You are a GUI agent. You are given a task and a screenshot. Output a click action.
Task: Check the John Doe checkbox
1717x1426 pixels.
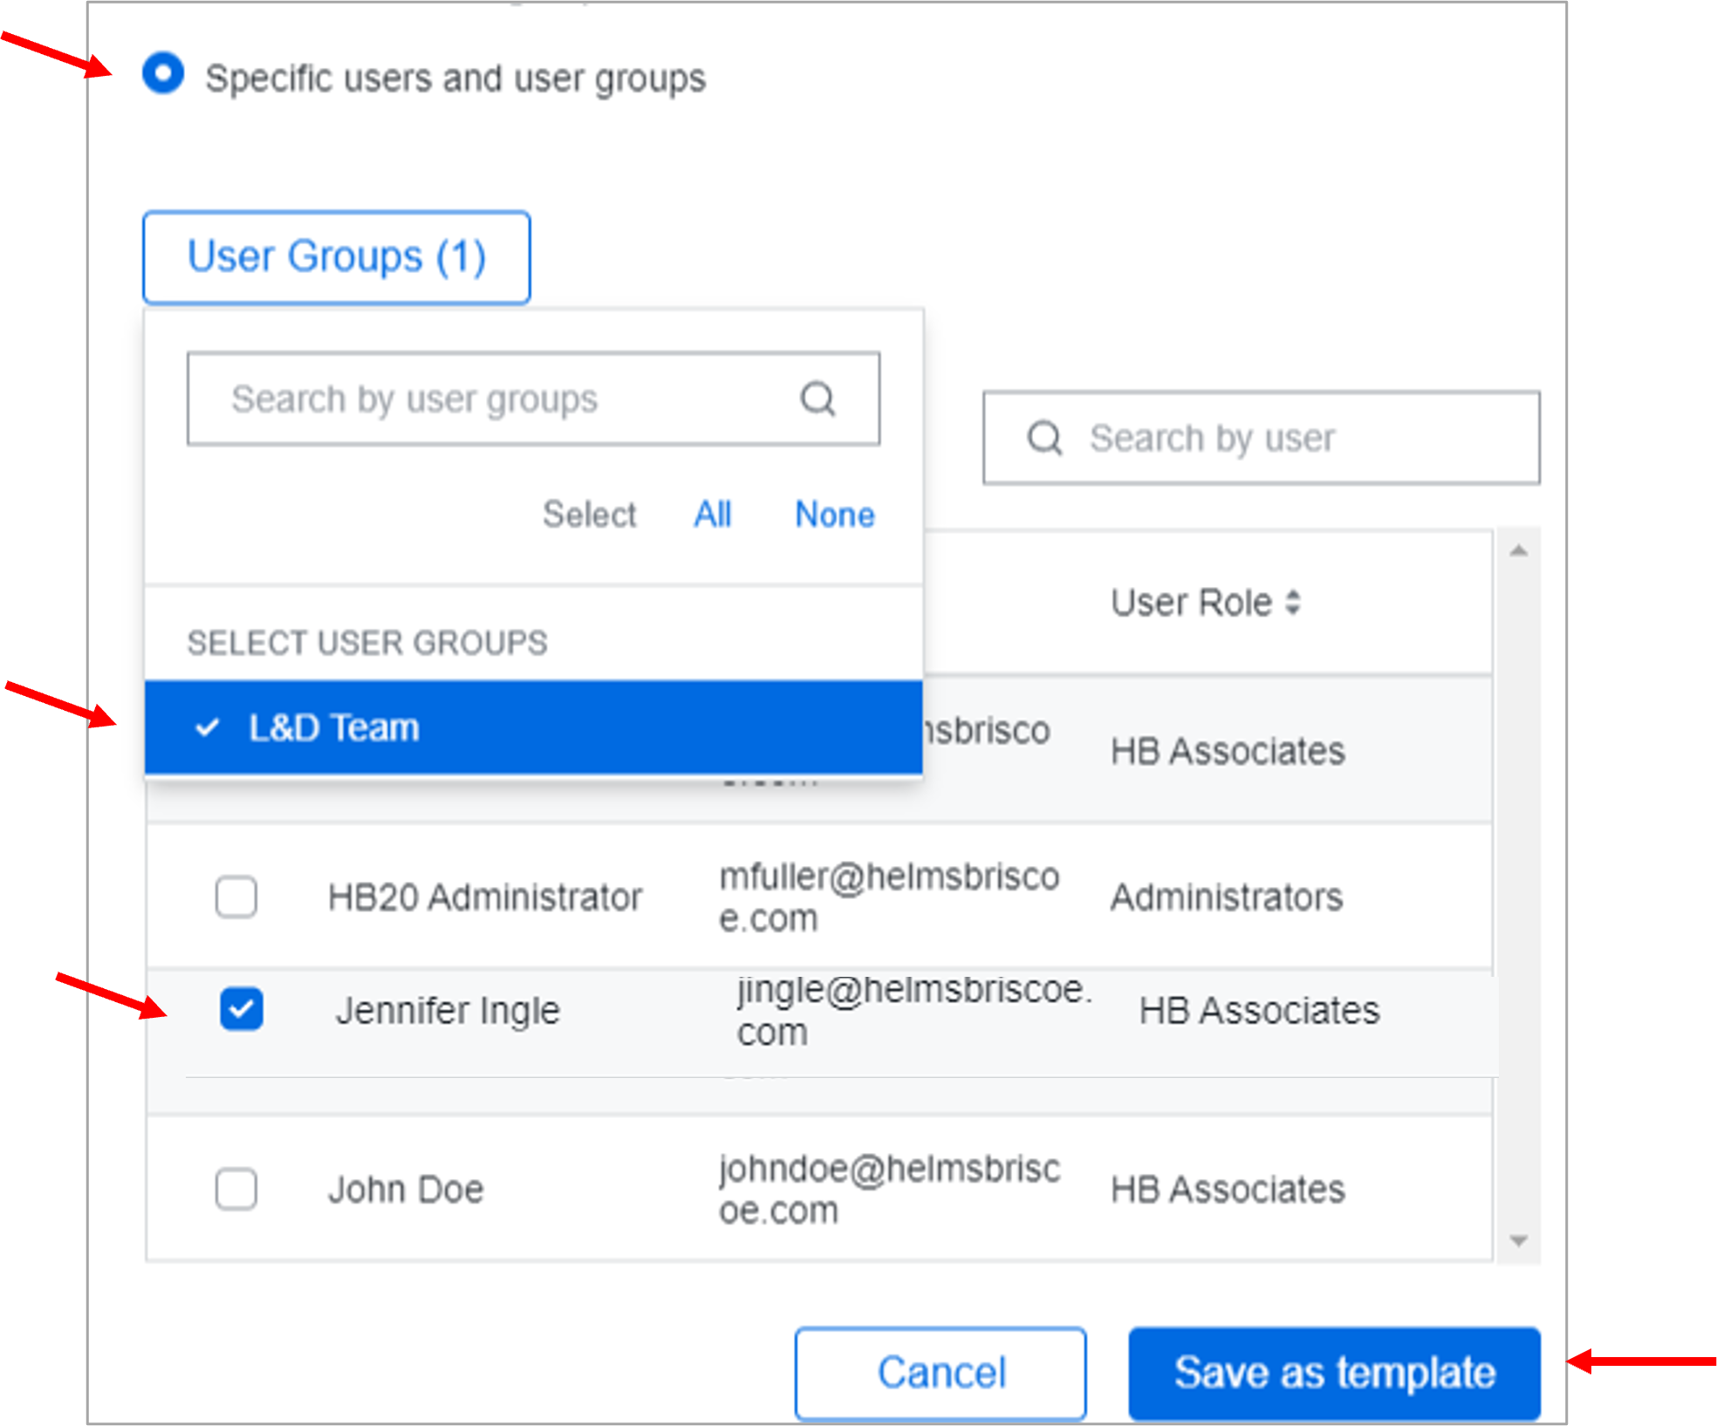236,1189
